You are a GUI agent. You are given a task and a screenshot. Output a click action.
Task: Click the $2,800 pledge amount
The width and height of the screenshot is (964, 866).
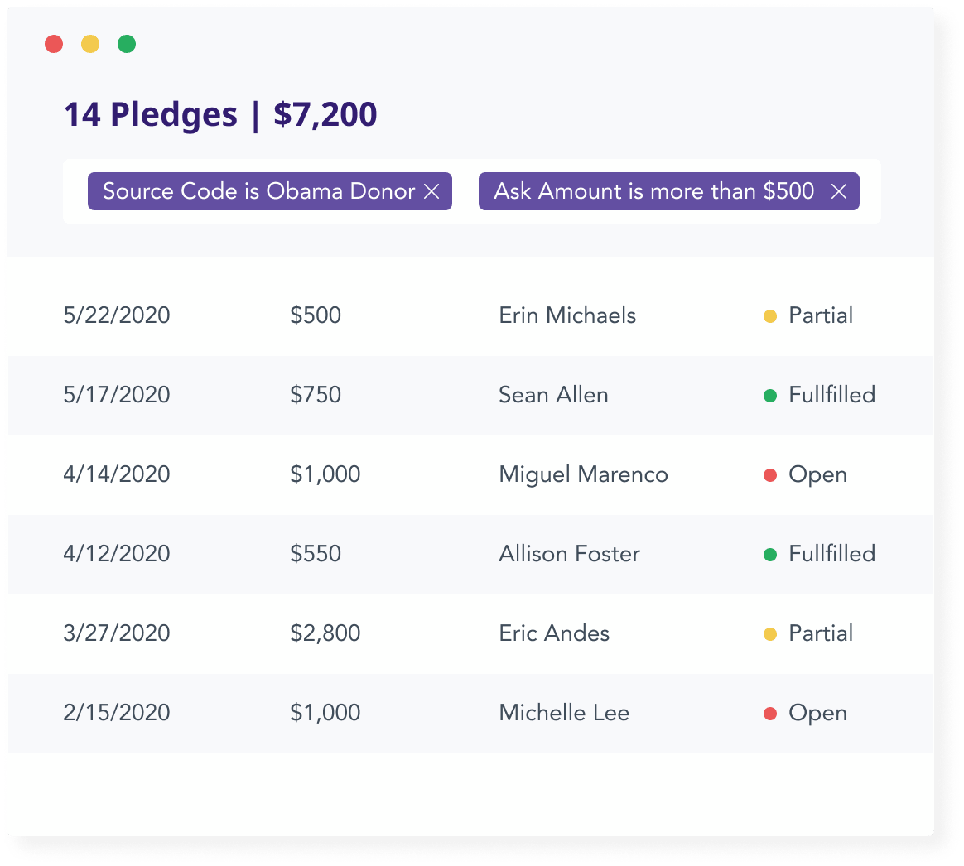[325, 633]
